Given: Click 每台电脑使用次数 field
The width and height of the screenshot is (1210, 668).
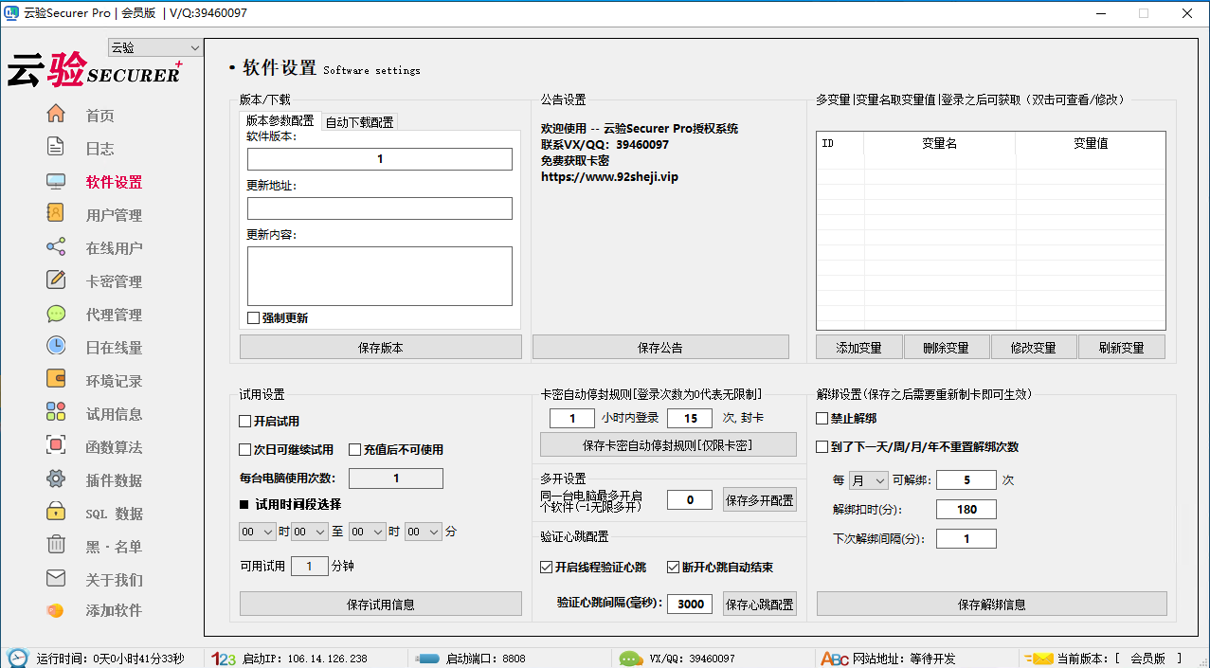Looking at the screenshot, I should (x=396, y=478).
